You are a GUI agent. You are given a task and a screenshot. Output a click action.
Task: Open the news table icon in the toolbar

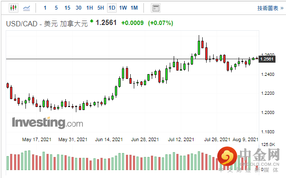pyautogui.click(x=156, y=8)
